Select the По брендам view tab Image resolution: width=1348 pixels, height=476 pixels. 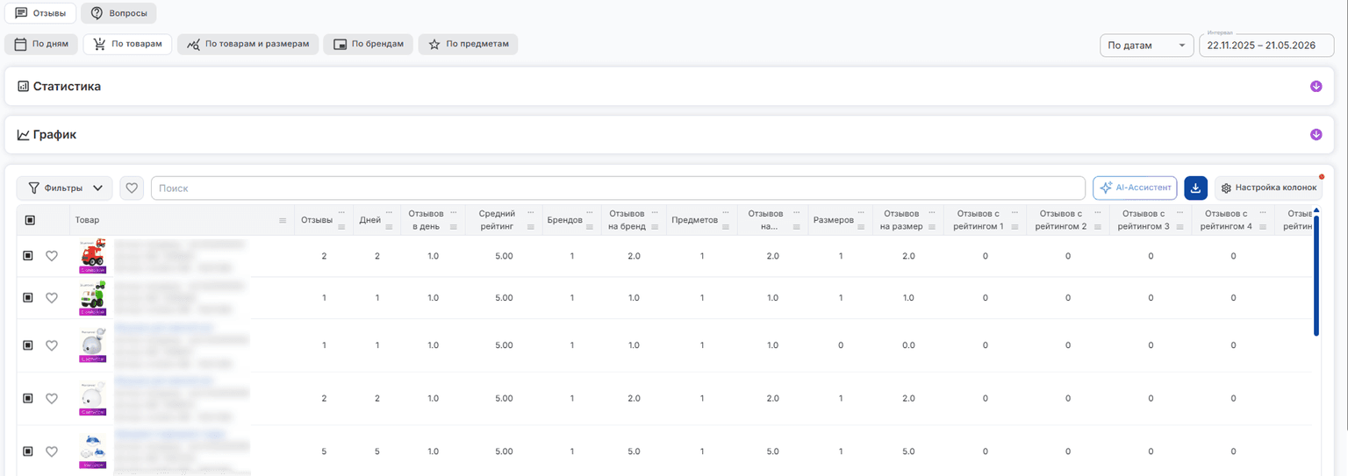[368, 44]
